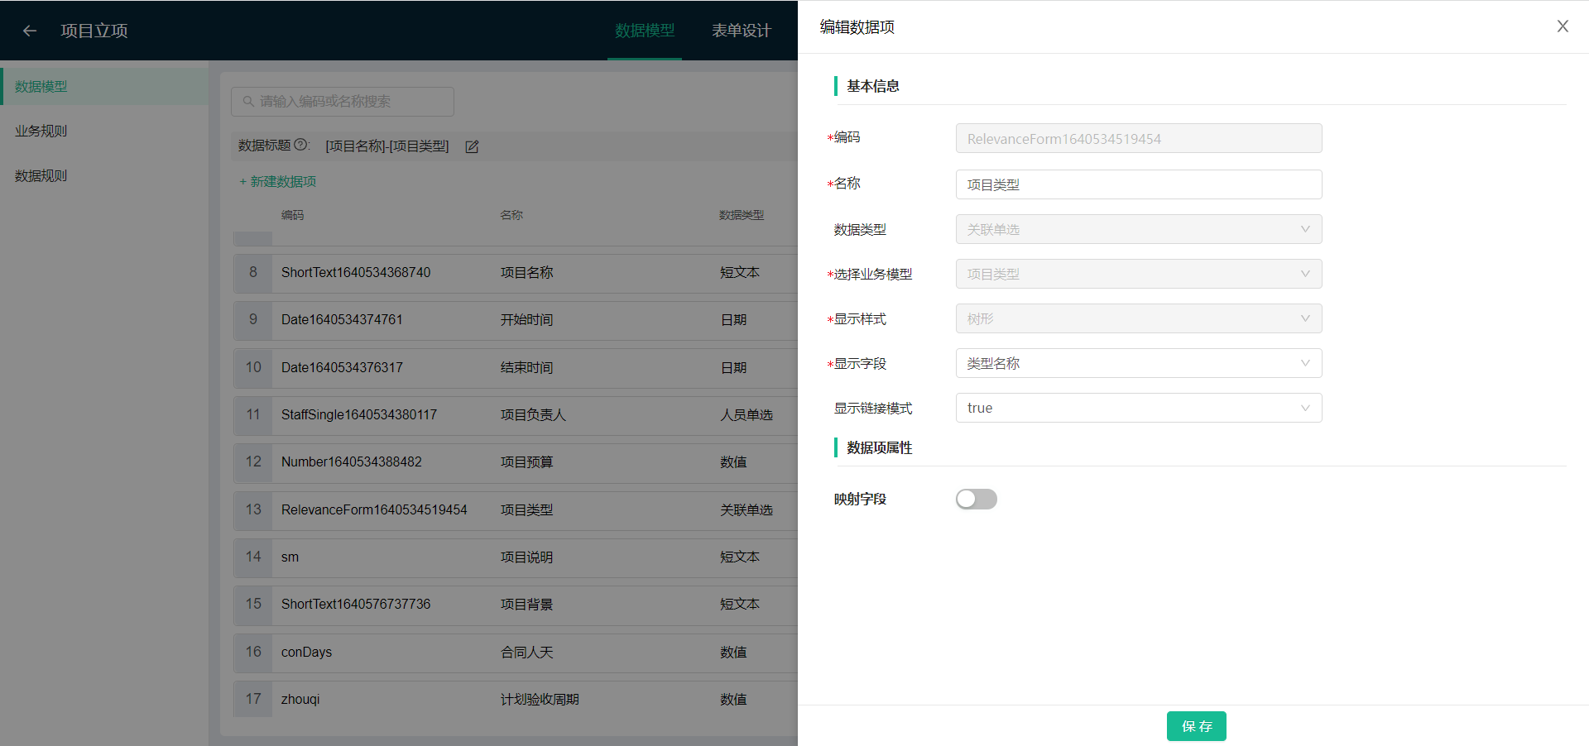This screenshot has width=1589, height=746.
Task: Open the 数据类型 dropdown
Action: pos(1139,229)
